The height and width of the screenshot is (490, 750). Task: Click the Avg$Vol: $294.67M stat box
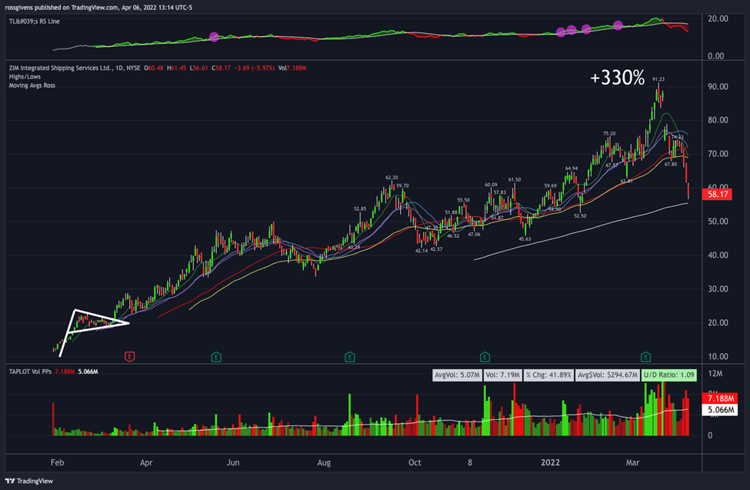click(608, 375)
